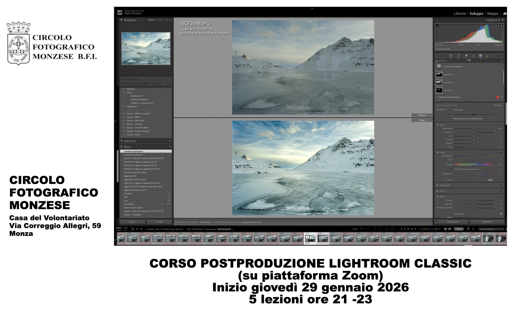The height and width of the screenshot is (310, 513).
Task: Click the red mask overlay color swatch
Action: 498,97
